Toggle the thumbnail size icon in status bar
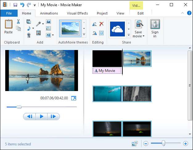The image size is (193, 150). (134, 144)
